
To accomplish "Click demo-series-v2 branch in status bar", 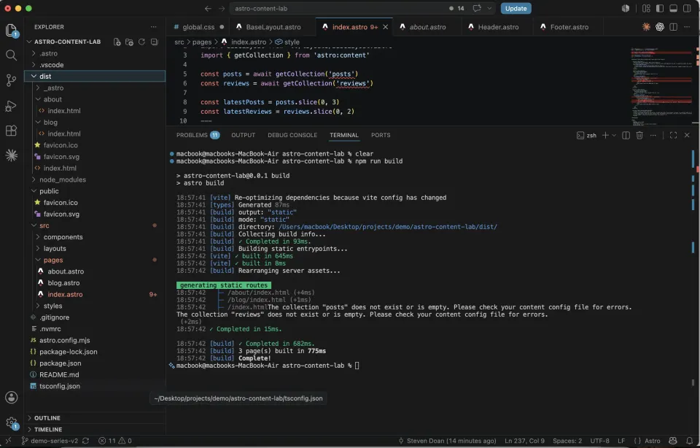I will coord(50,441).
